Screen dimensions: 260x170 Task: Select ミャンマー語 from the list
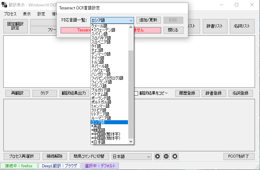(x=110, y=106)
